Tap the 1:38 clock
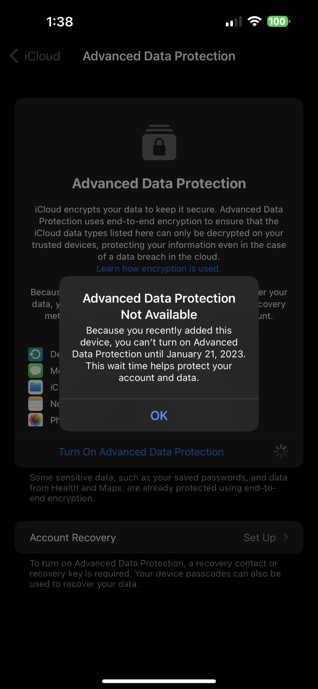The height and width of the screenshot is (689, 318). tap(60, 22)
